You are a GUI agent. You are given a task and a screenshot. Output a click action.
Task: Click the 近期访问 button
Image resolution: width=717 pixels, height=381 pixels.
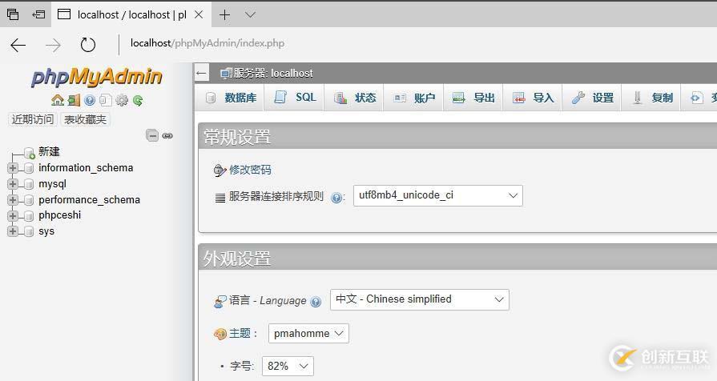click(x=33, y=119)
